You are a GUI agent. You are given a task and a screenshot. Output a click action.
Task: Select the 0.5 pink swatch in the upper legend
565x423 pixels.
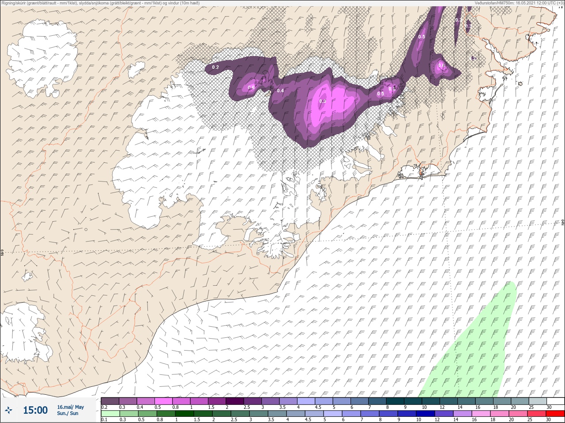point(163,401)
